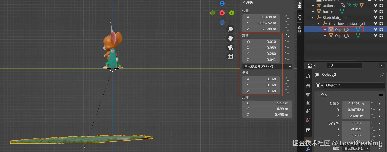
Task: Click the pan hand viewport icon
Action: tap(230, 38)
